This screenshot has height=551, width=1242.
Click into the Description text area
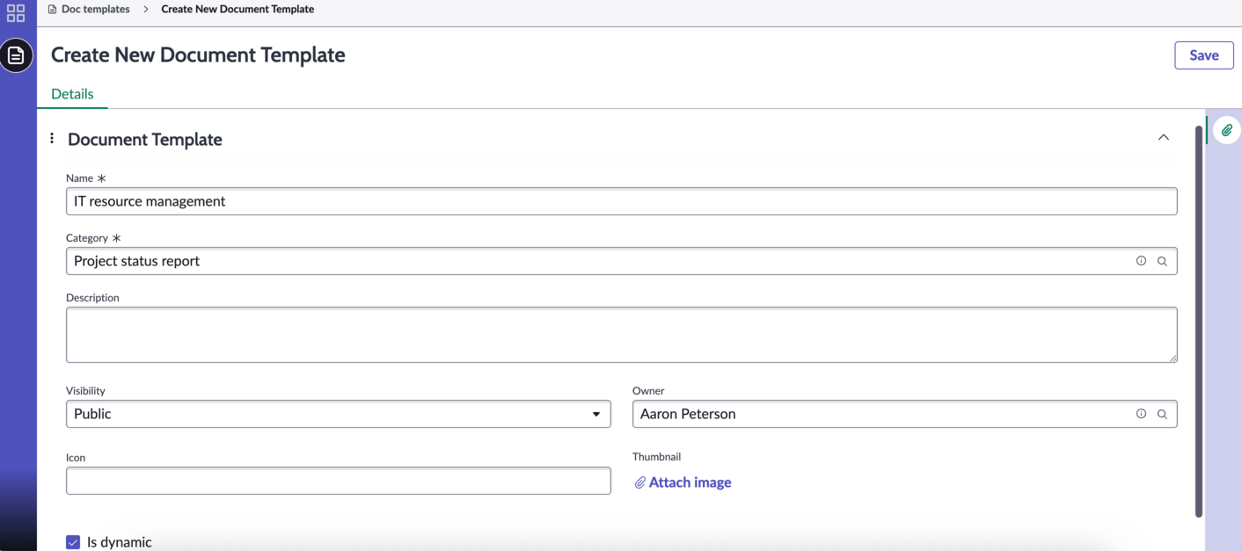click(621, 335)
